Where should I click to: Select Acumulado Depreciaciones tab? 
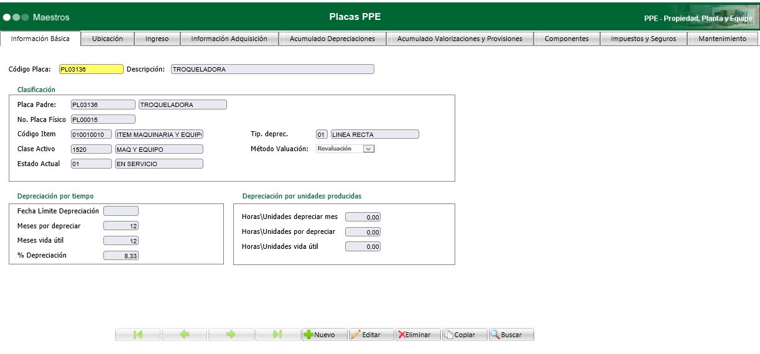click(x=332, y=39)
